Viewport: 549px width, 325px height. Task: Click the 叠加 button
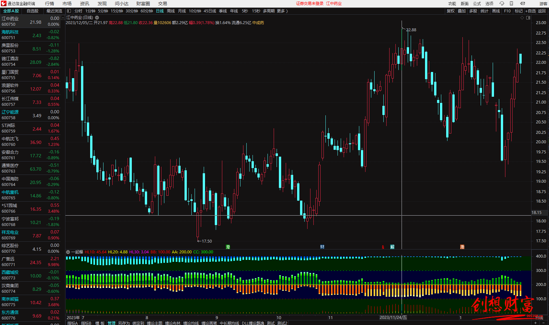point(462,11)
